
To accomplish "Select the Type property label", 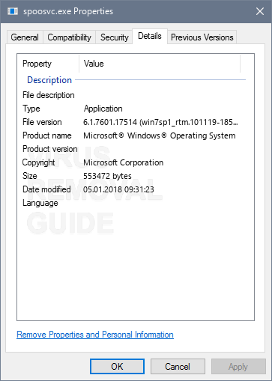I will 31,109.
